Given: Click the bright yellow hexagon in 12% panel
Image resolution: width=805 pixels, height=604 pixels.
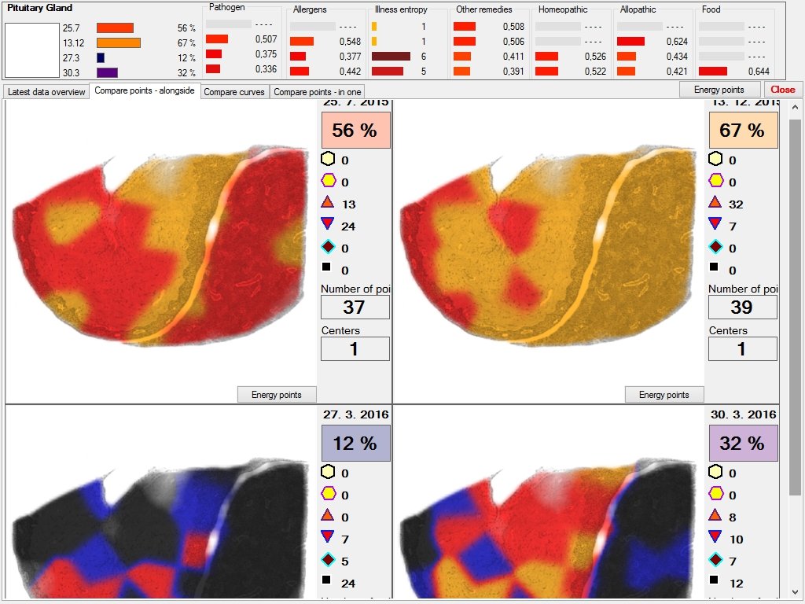Looking at the screenshot, I should coord(328,494).
